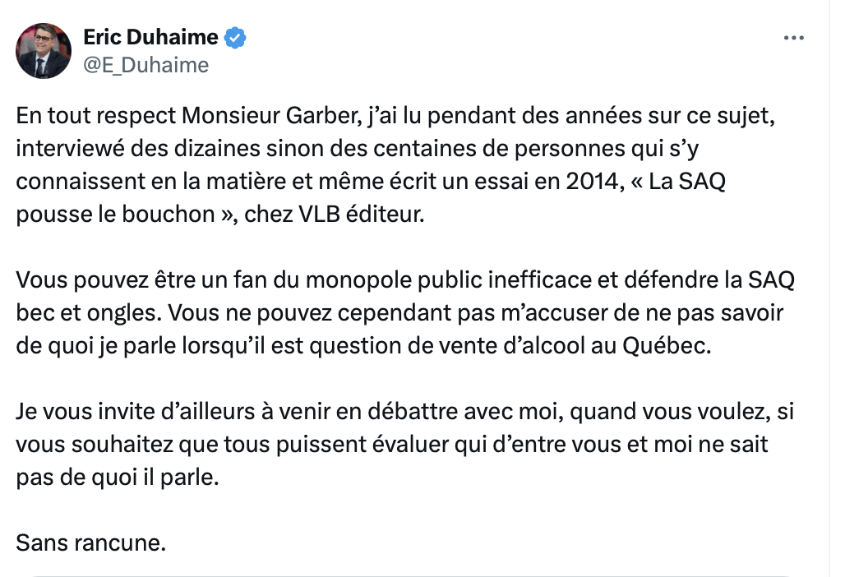Click "pas de quoi il parle" line
The height and width of the screenshot is (577, 845).
coord(118,478)
